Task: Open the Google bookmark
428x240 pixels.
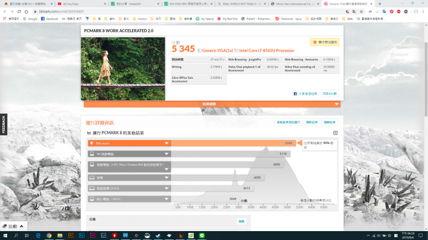Action: tap(30, 19)
